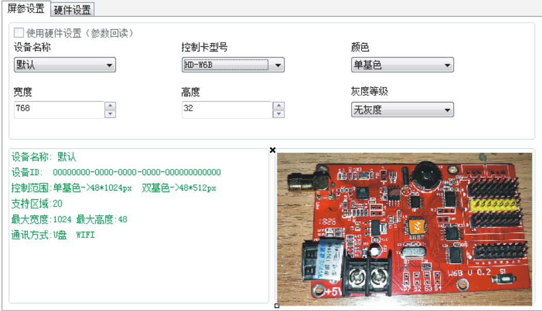Click the 设备ID text line
This screenshot has width=542, height=311.
point(116,172)
